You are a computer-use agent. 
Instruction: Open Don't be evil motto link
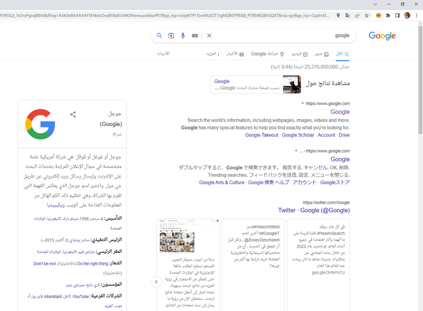[x=44, y=264]
